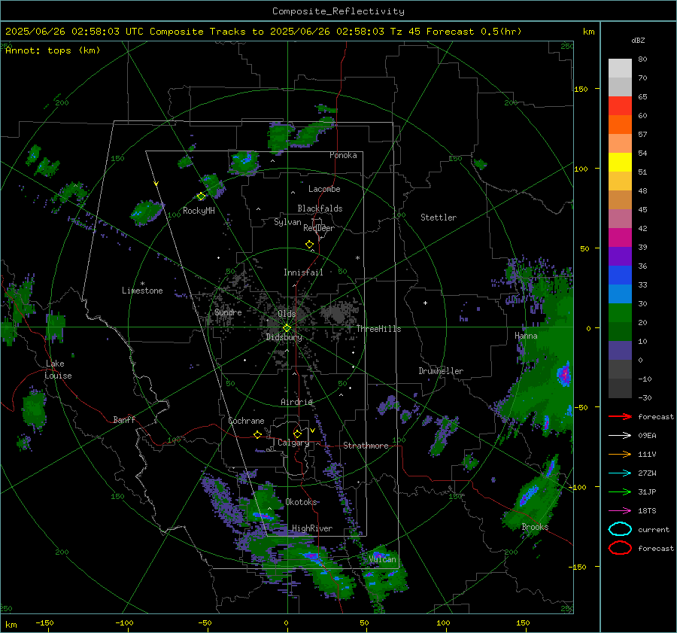Click the 'Annot: tops (km)' label
This screenshot has width=677, height=633.
53,50
